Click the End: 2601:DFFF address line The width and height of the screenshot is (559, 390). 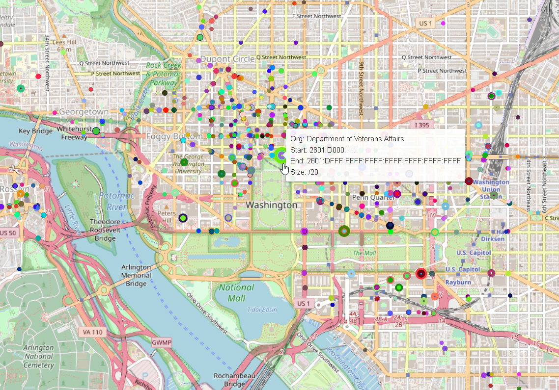pos(375,161)
